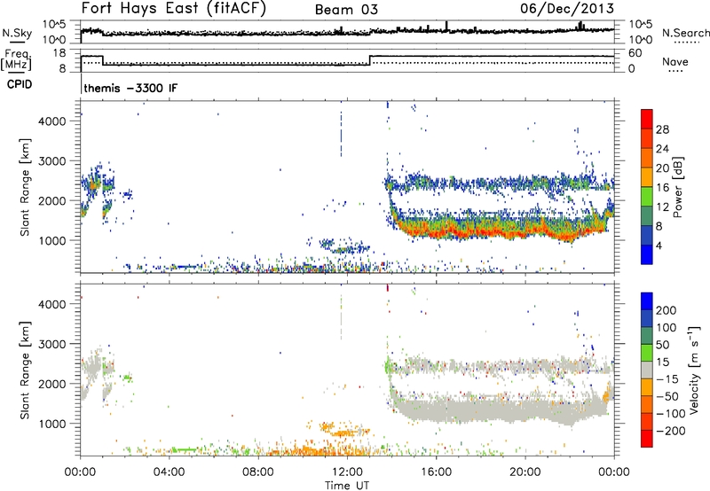710x491 pixels.
Task: Click the "12:00" time tick label
Action: (347, 472)
